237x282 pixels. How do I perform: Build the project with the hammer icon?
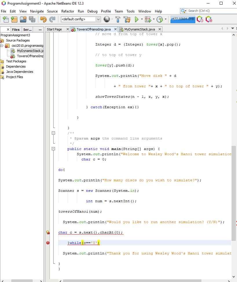click(118, 19)
